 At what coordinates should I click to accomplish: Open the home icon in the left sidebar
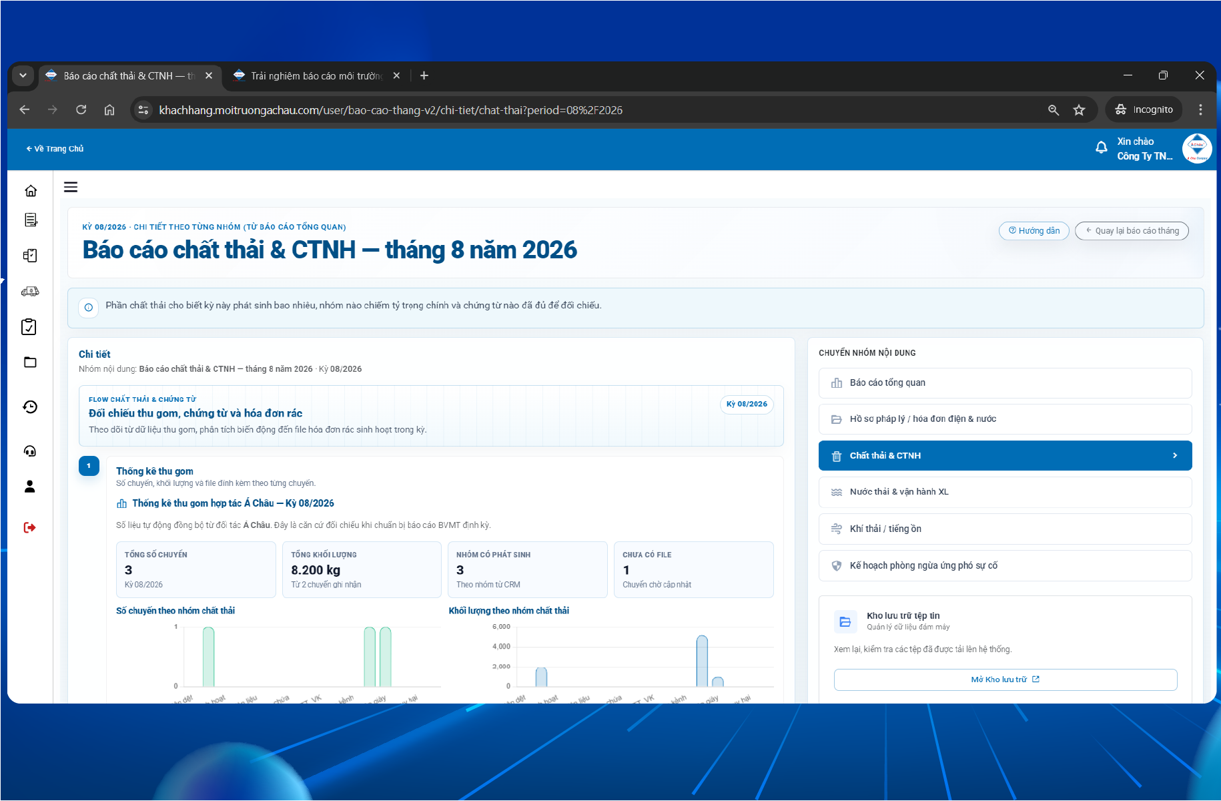[31, 191]
